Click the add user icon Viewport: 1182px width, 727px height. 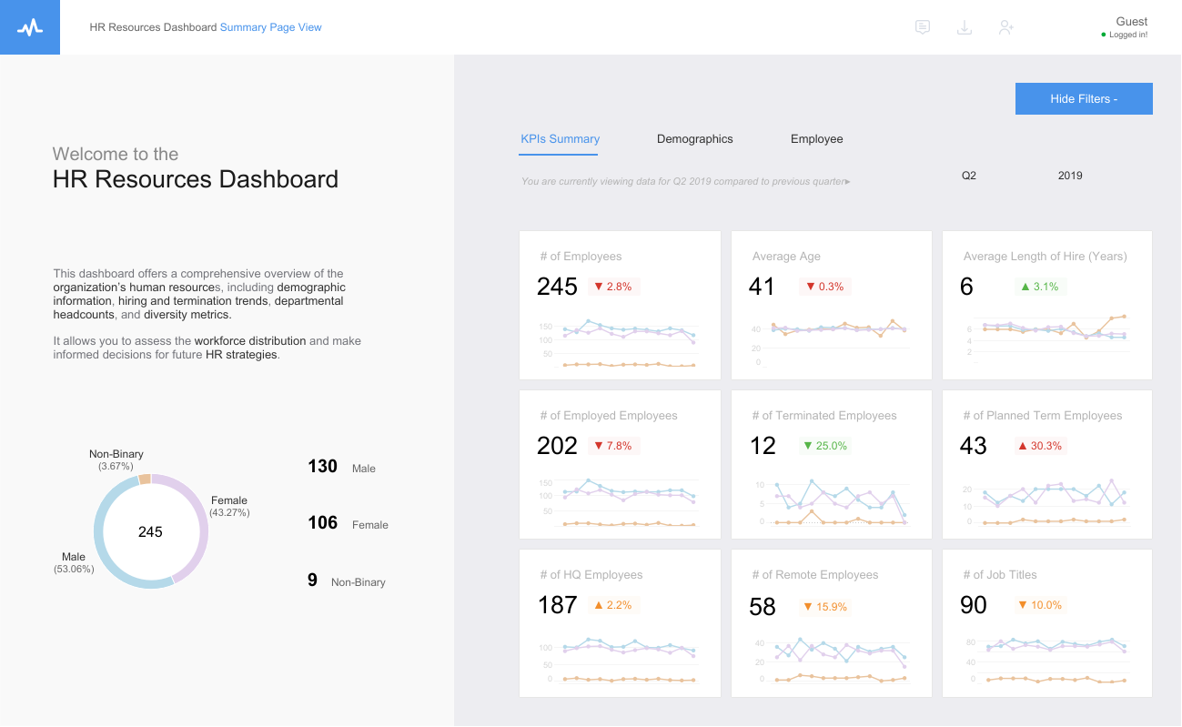pos(1005,27)
